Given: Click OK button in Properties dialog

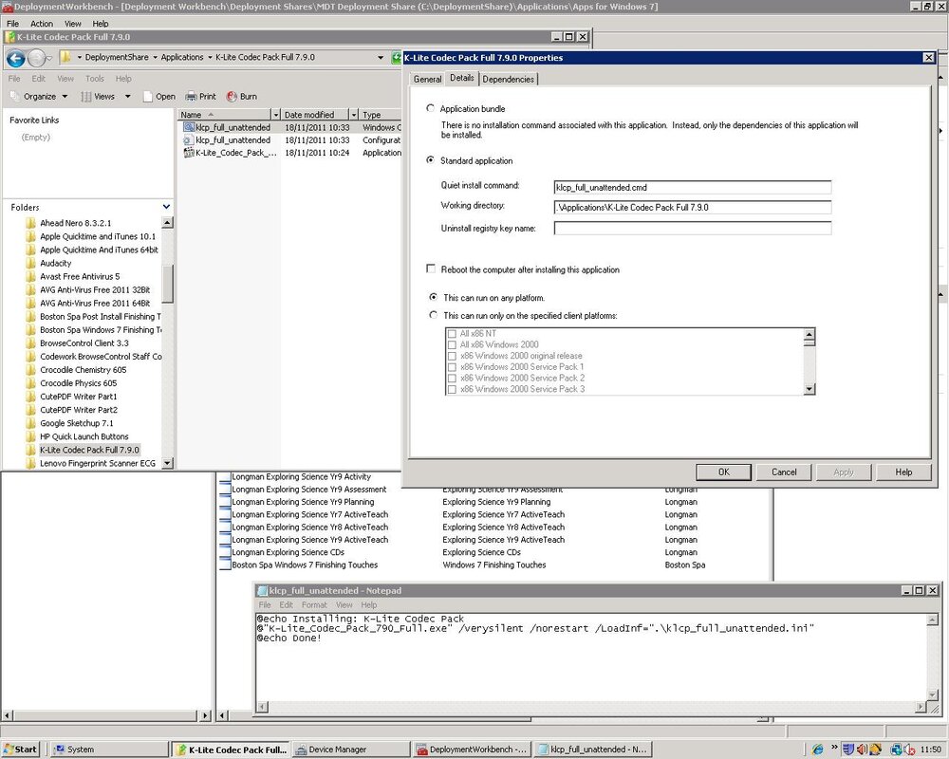Looking at the screenshot, I should (724, 472).
